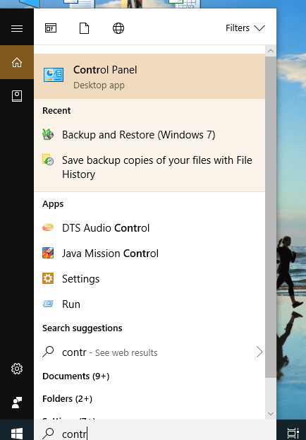The height and width of the screenshot is (440, 306).
Task: Click the results vertical scrollbar thumb
Action: tap(271, 217)
